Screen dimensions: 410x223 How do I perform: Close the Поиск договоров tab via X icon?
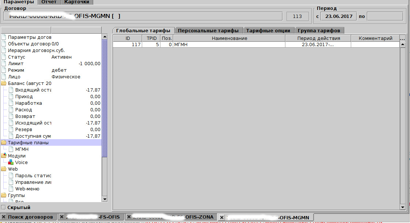pyautogui.click(x=4, y=217)
